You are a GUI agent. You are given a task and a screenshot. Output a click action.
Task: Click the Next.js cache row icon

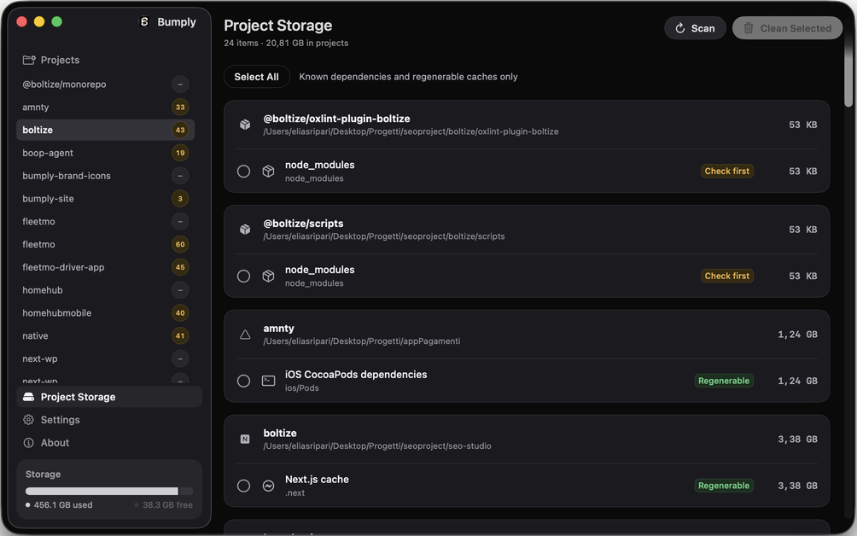click(x=268, y=486)
